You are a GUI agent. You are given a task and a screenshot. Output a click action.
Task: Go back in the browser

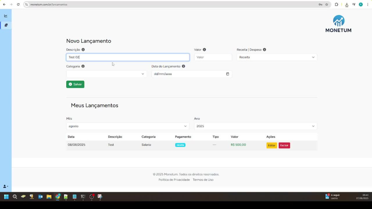coord(4,4)
